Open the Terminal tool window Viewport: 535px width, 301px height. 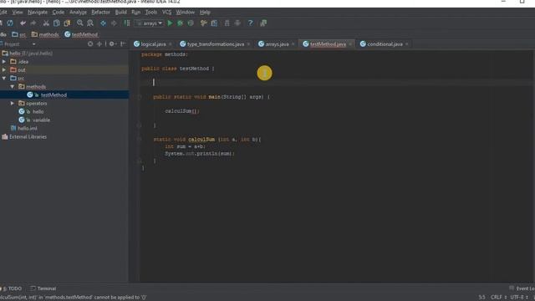pos(43,288)
